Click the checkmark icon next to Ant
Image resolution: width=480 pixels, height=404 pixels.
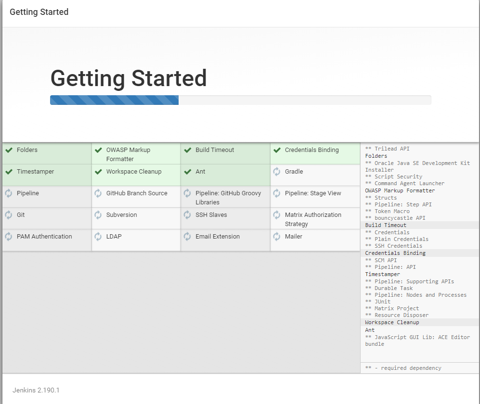click(x=188, y=172)
